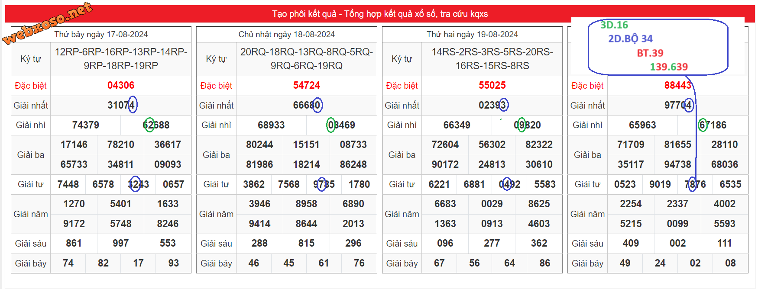This screenshot has height=289, width=758.
Task: Select seventh prize '93' in 17-08-2024 table
Action: 173,263
